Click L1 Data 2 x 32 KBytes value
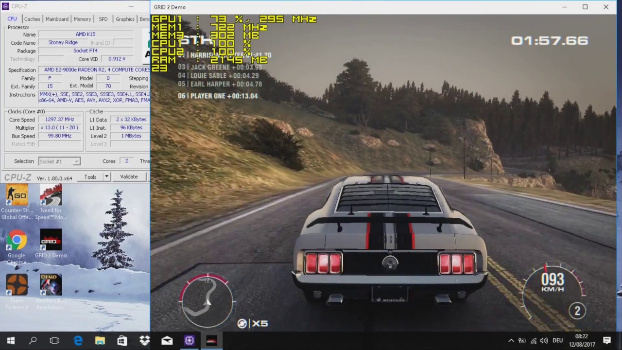The height and width of the screenshot is (350, 622). pos(130,120)
